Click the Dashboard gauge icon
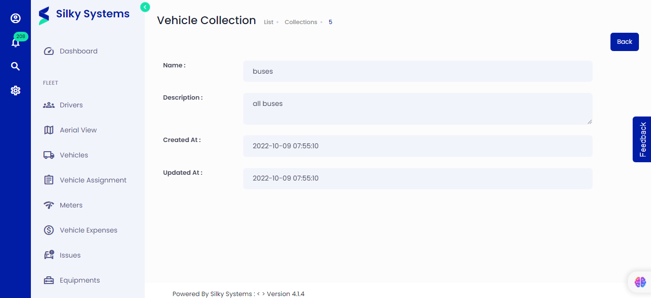 [49, 51]
